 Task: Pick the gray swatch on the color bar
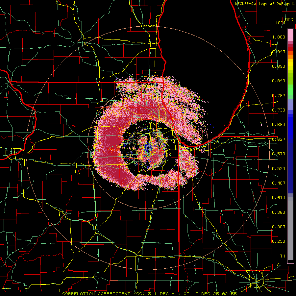coord(290,229)
